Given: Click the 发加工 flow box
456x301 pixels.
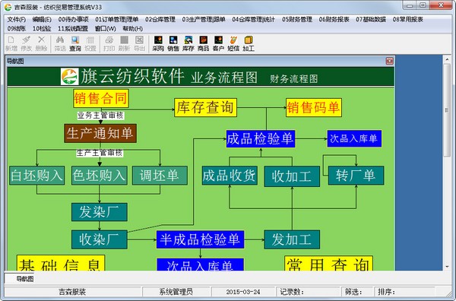Looking at the screenshot, I should (x=292, y=239).
